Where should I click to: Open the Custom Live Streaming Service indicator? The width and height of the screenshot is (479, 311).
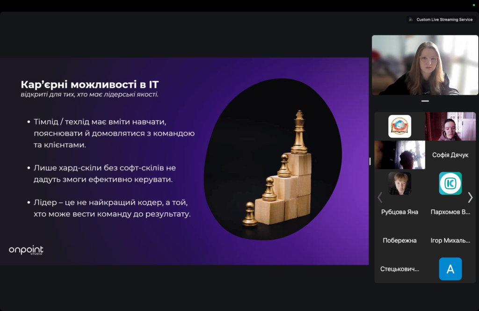441,20
